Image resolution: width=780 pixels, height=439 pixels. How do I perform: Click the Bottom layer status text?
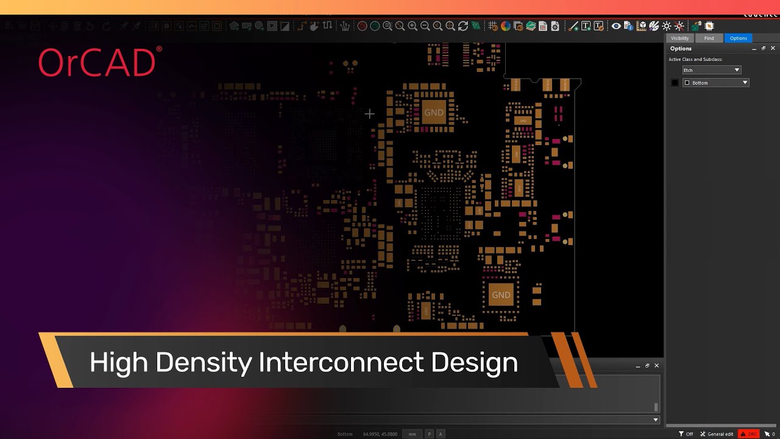[x=345, y=434]
